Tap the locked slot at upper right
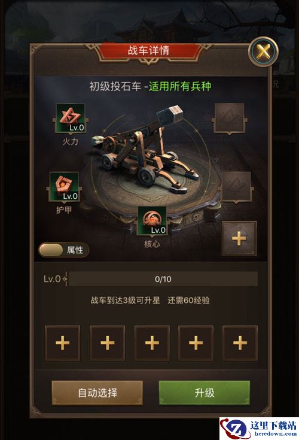Viewport: 299px width, 440px height. pyautogui.click(x=229, y=118)
